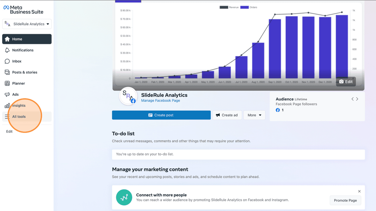This screenshot has height=211, width=376.
Task: Click the Planner calendar grid icon
Action: pos(7,83)
